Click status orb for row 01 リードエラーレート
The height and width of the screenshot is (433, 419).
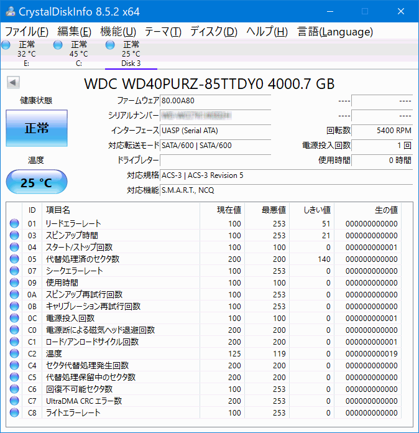(14, 223)
